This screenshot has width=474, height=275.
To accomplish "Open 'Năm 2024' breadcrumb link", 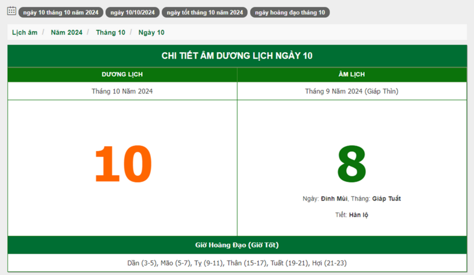I will point(66,32).
